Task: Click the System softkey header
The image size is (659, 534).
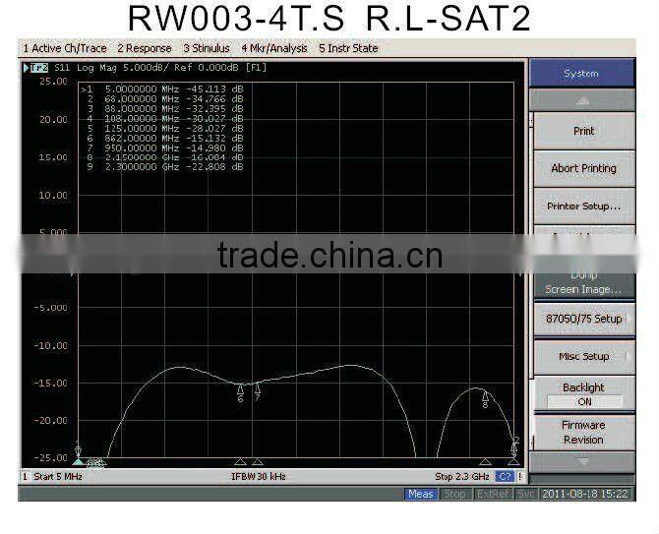Action: tap(581, 74)
